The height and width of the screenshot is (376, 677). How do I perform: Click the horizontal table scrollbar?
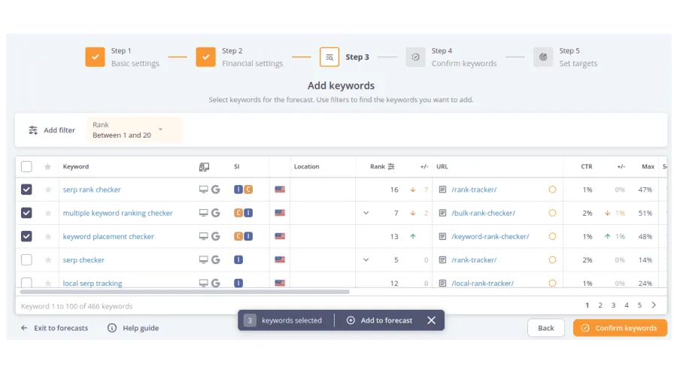tap(185, 292)
